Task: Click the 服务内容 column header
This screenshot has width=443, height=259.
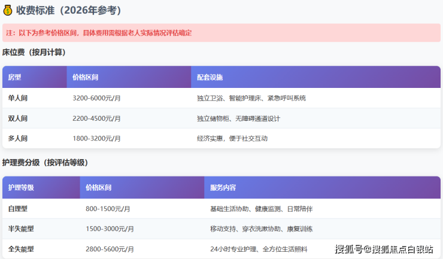Action: tap(223, 187)
